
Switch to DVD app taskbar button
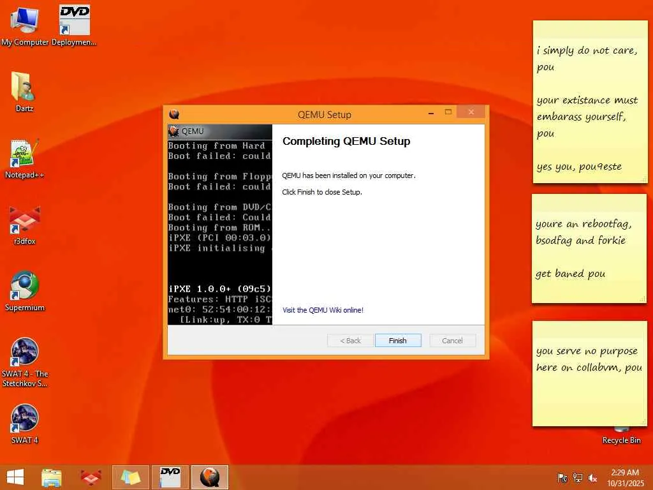click(x=170, y=477)
